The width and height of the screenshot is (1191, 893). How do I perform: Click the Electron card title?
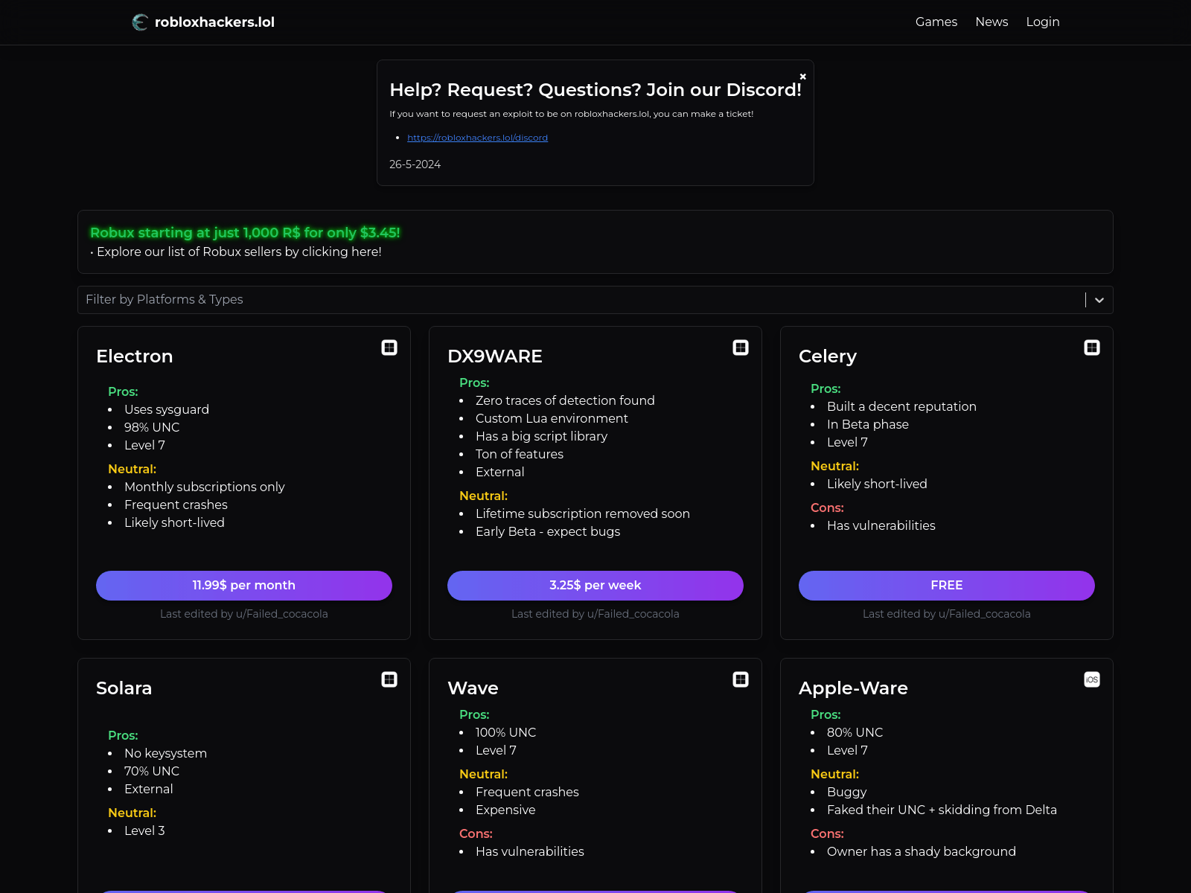point(135,356)
